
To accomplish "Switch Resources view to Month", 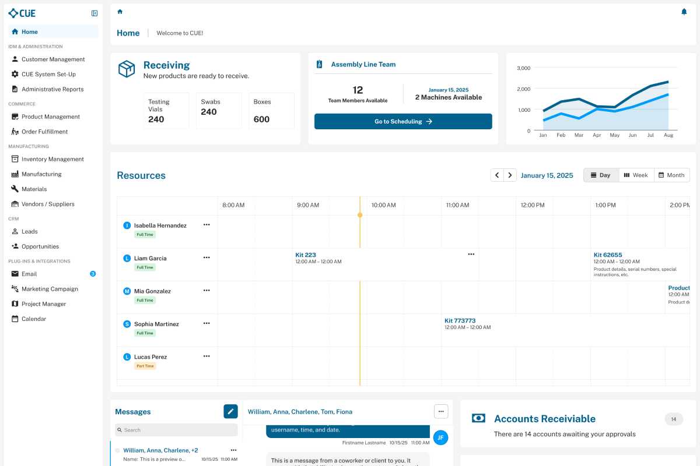I will point(671,175).
